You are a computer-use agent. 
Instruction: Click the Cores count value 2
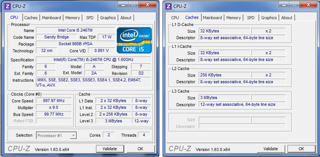109,135
